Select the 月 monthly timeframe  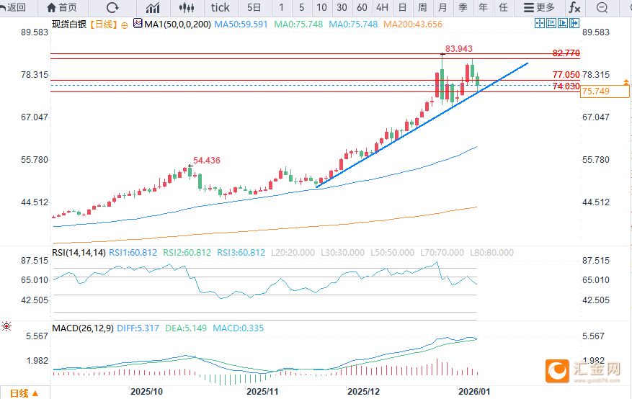(x=442, y=7)
